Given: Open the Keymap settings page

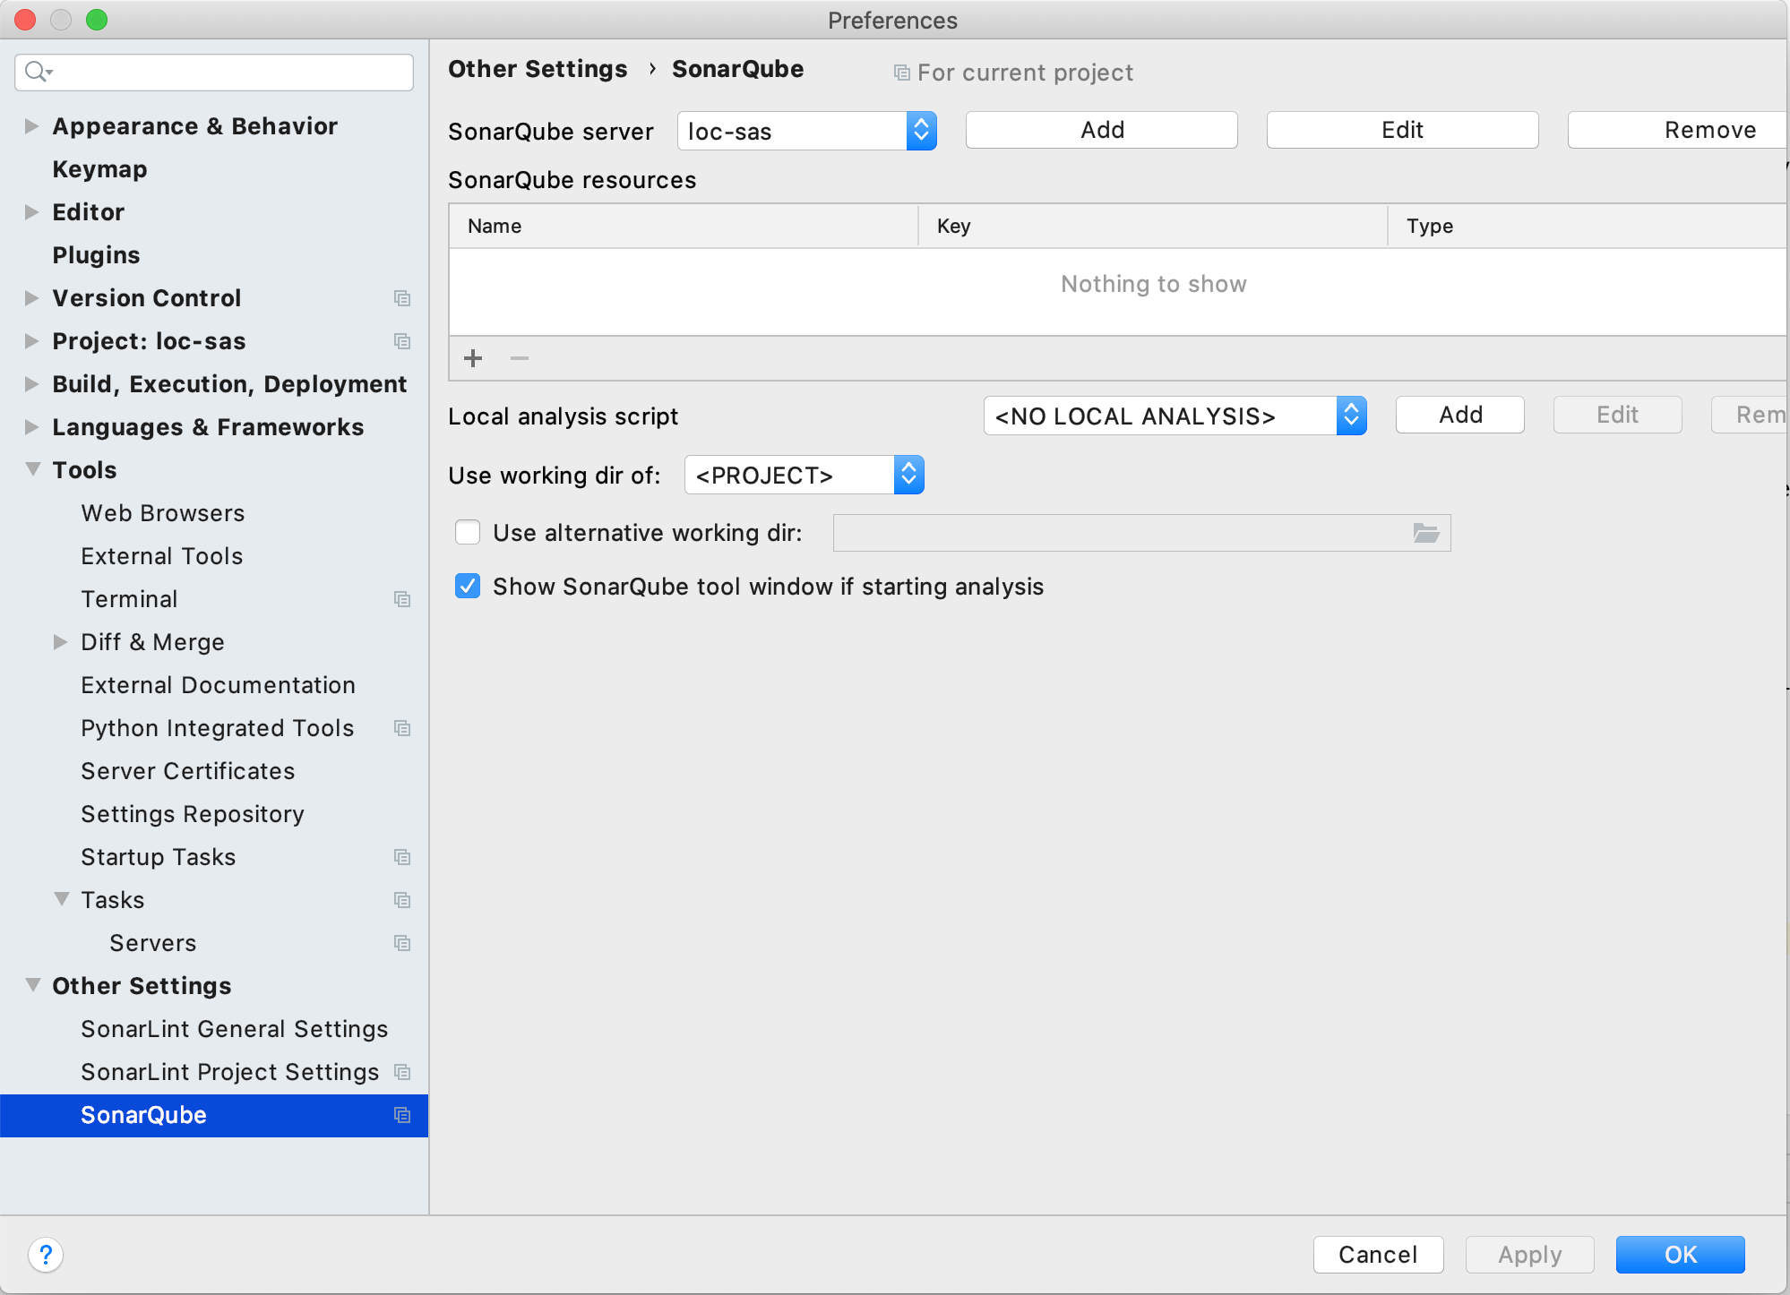Looking at the screenshot, I should pyautogui.click(x=99, y=169).
